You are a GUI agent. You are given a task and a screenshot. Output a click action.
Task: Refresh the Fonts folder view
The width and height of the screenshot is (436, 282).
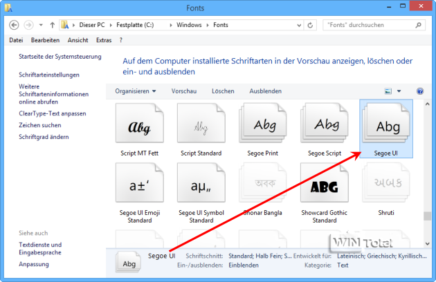click(x=310, y=26)
